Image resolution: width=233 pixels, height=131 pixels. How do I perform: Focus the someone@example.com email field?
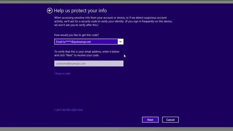click(x=89, y=64)
